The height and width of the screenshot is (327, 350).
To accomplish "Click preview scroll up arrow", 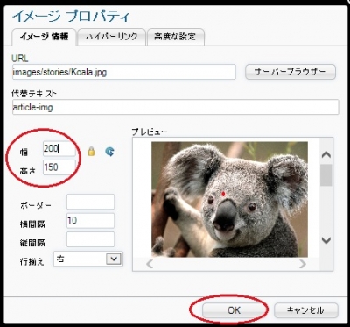I will (325, 154).
